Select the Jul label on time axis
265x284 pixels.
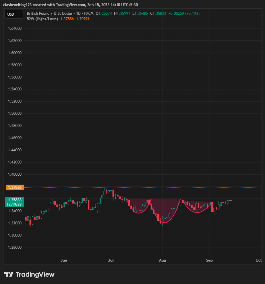coord(111,260)
